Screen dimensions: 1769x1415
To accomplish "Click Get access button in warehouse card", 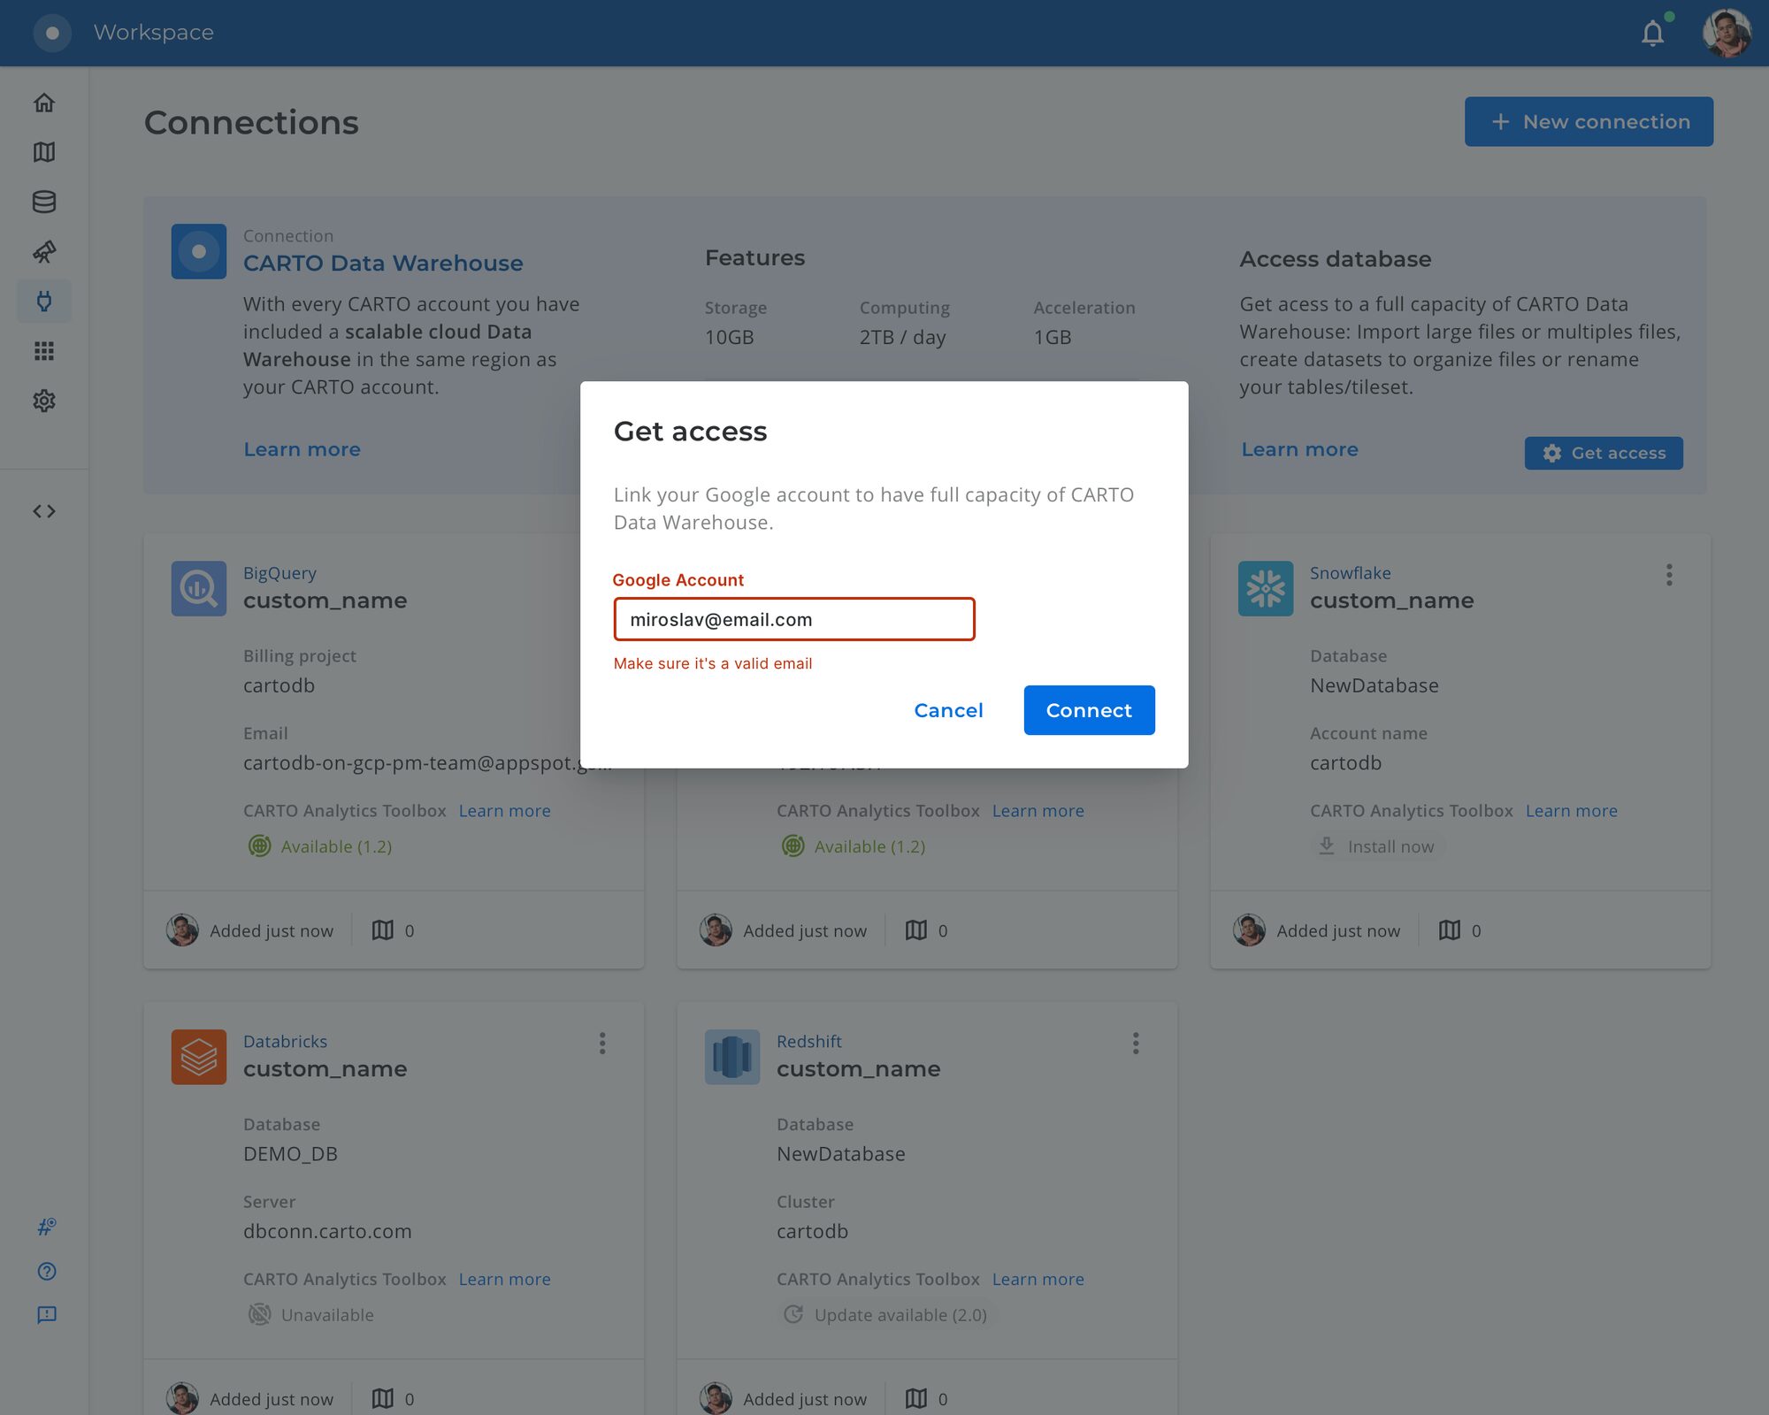I will 1604,453.
